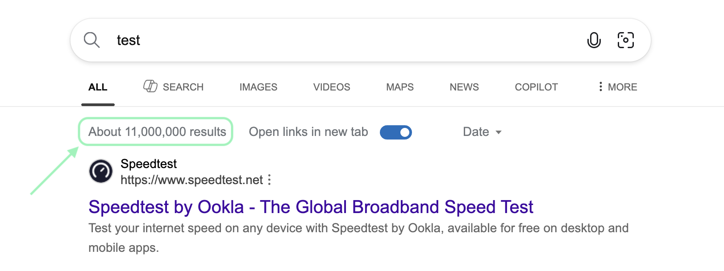
Task: Expand the Date filter dropdown
Action: click(476, 132)
